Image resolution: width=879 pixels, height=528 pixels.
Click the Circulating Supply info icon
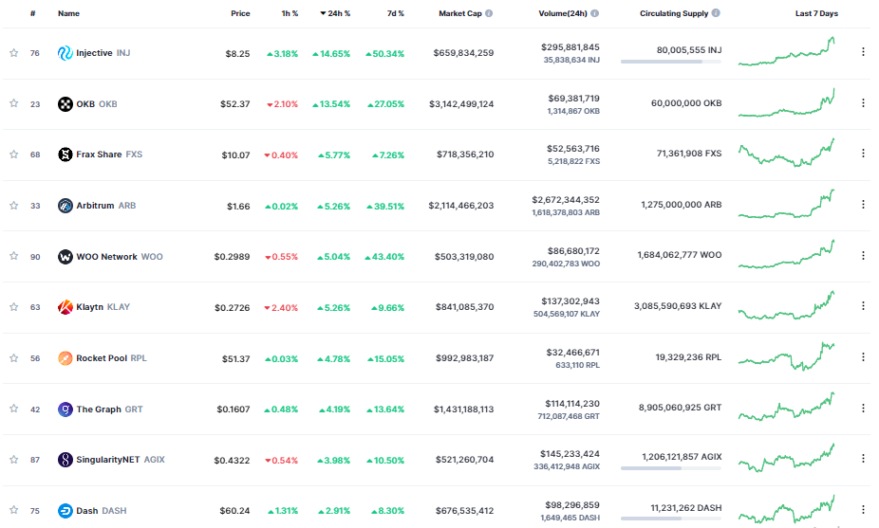(716, 14)
